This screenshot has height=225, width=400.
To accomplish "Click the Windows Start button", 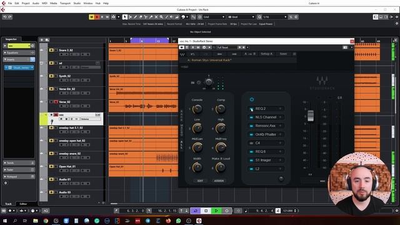I will pos(4,221).
